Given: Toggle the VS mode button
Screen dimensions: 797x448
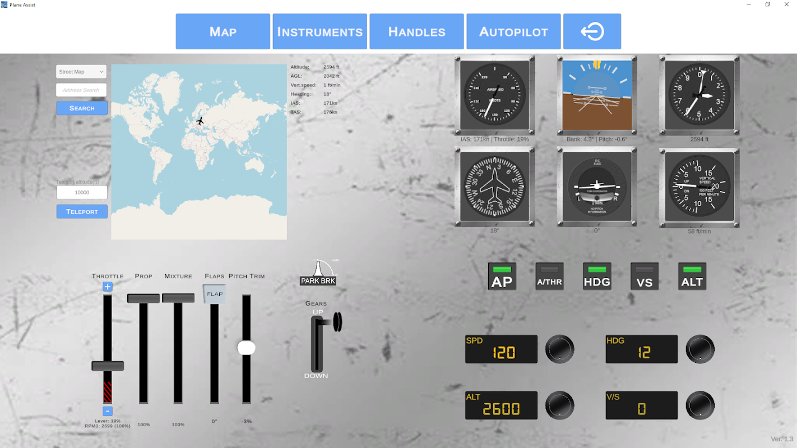Looking at the screenshot, I should tap(645, 276).
